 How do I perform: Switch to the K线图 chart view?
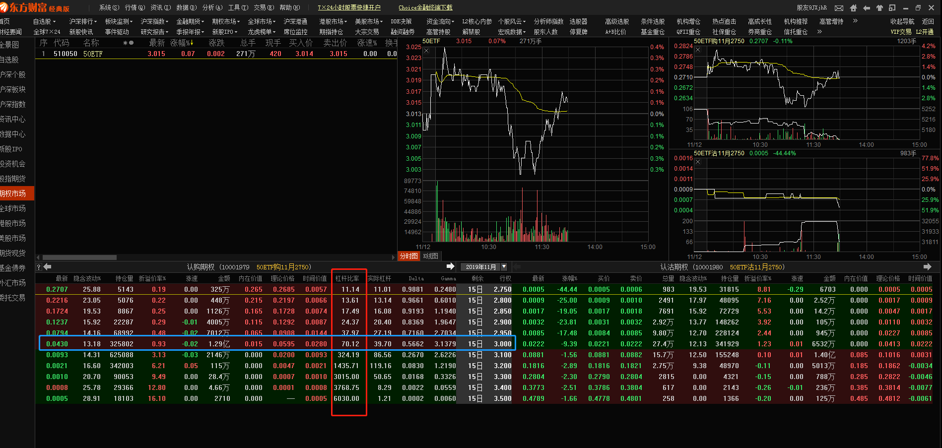coord(430,256)
